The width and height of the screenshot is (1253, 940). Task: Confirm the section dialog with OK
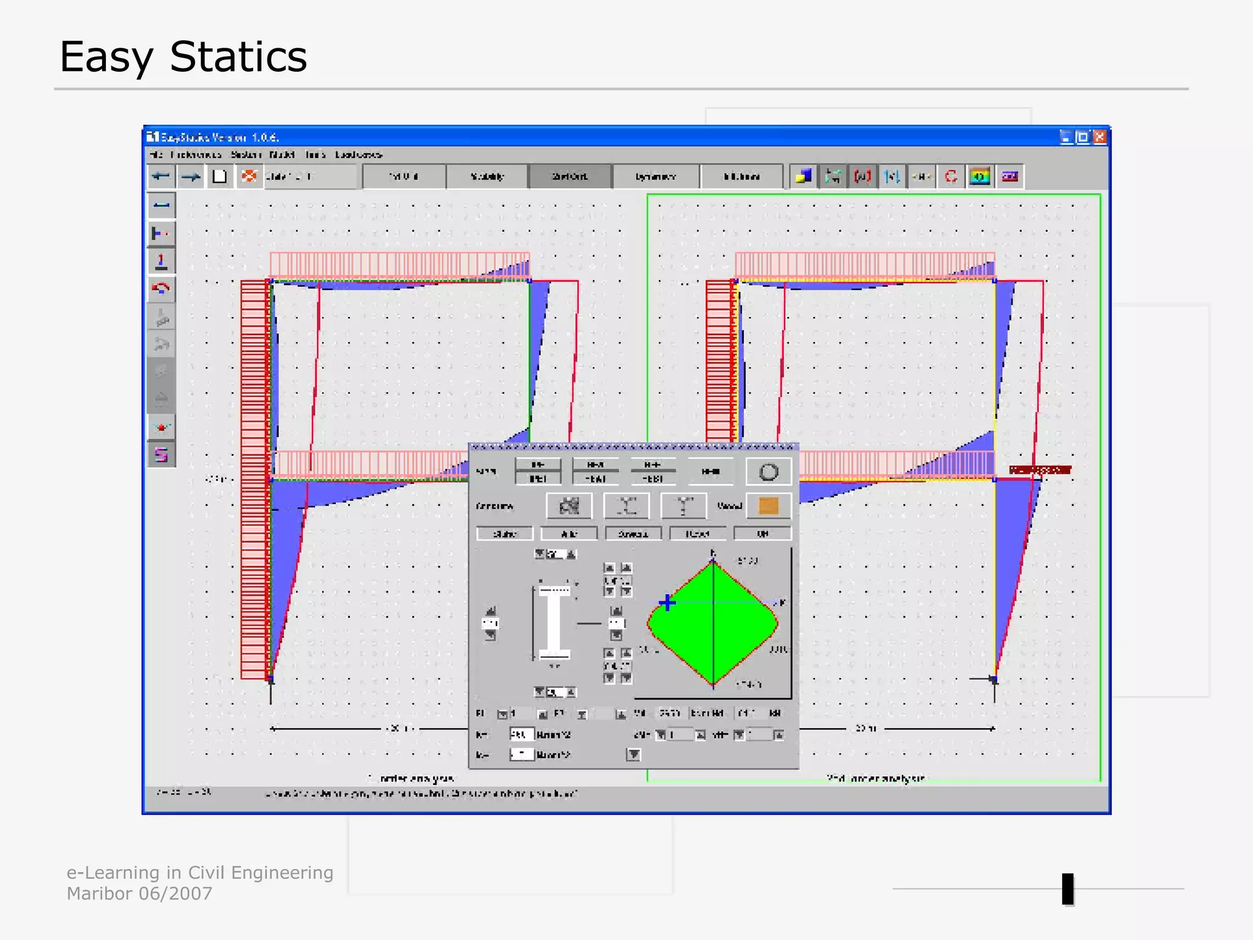[762, 534]
